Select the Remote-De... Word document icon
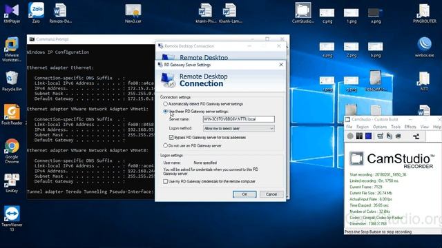 coord(60,12)
